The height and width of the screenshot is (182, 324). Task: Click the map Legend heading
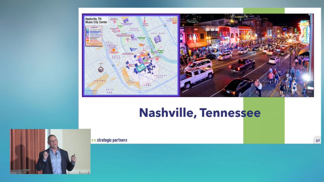tap(94, 27)
